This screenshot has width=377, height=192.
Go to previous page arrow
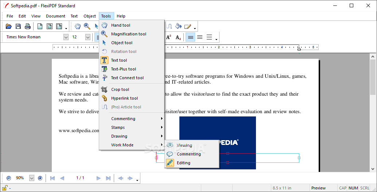[x=62, y=178]
